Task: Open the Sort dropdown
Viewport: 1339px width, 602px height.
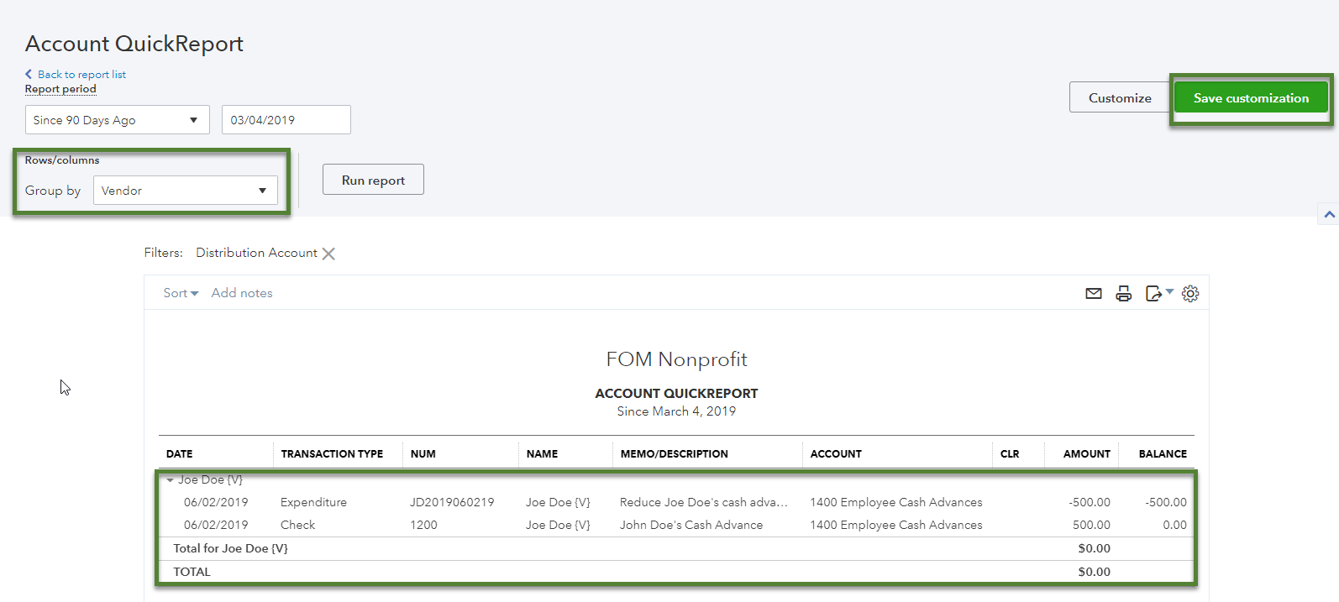Action: tap(181, 293)
